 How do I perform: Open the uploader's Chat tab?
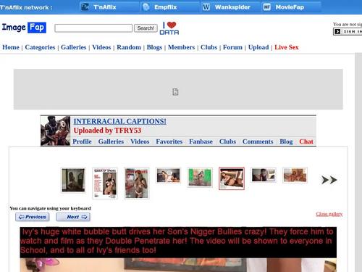click(x=306, y=141)
